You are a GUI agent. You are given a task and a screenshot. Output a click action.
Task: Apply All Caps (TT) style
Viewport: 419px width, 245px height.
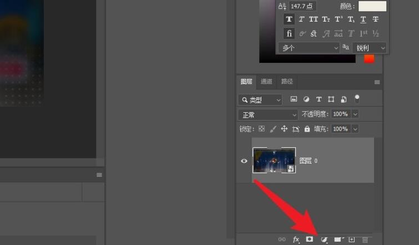314,19
